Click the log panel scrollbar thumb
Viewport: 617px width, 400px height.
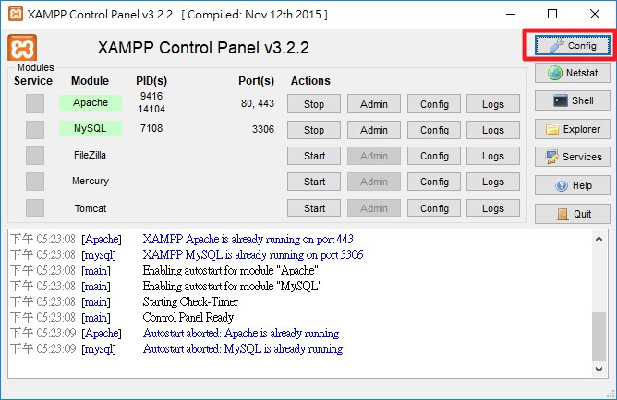pyautogui.click(x=599, y=336)
